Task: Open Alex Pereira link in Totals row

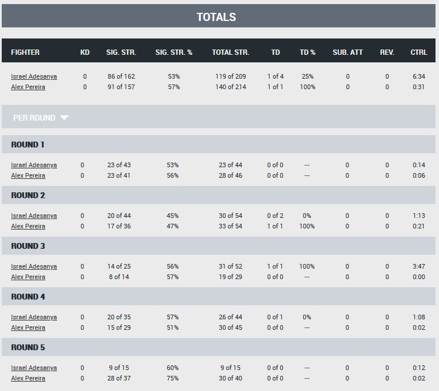Action: (28, 87)
